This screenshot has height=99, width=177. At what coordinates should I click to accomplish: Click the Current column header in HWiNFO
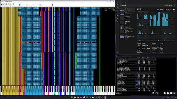tap(138, 58)
